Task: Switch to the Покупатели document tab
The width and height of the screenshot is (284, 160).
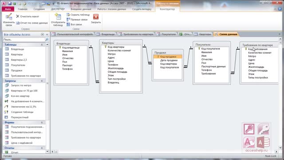Action: [166, 34]
